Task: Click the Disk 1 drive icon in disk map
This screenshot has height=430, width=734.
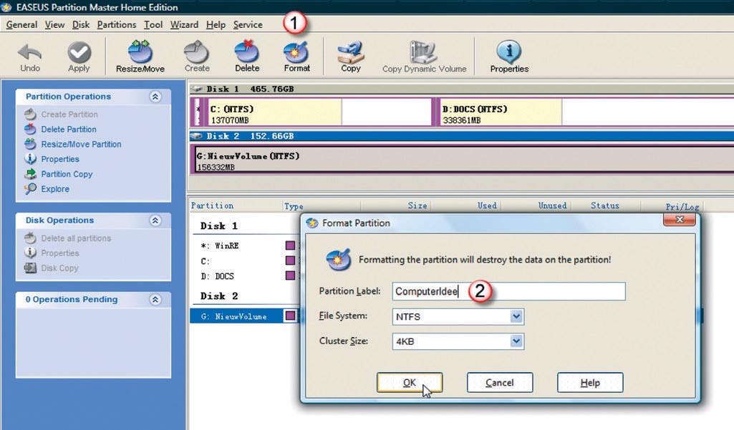Action: tap(197, 89)
